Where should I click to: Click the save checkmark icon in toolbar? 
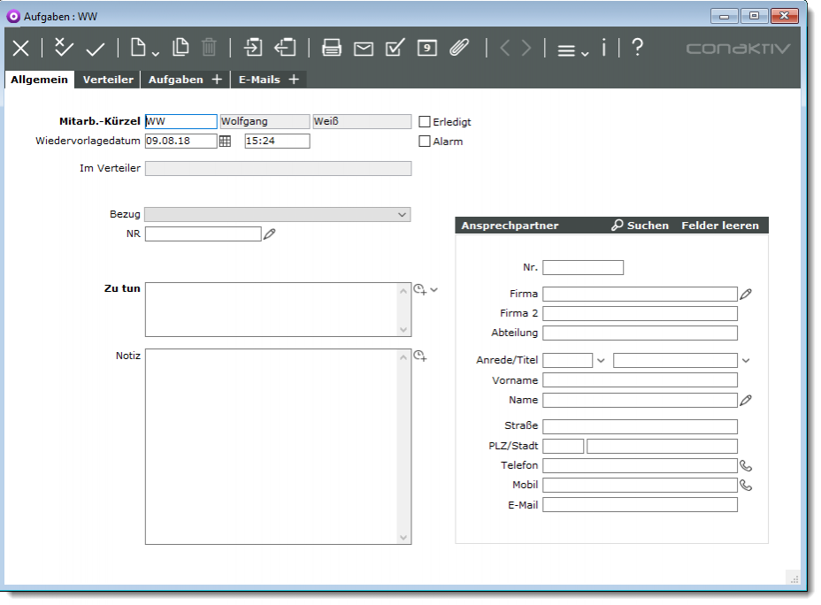[x=95, y=49]
